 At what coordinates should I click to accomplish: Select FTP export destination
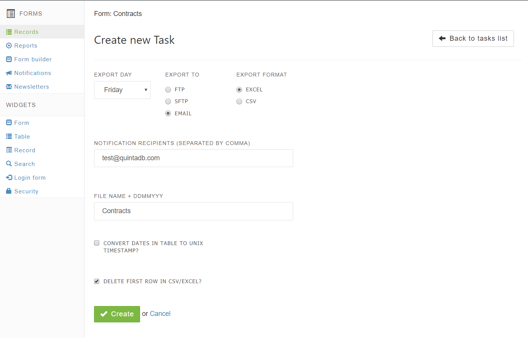[x=168, y=90]
